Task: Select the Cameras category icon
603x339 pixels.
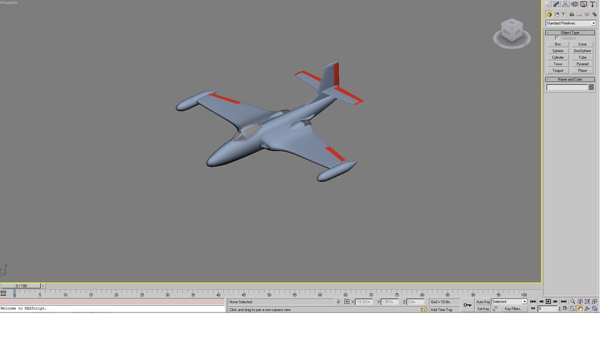Action: click(x=572, y=14)
